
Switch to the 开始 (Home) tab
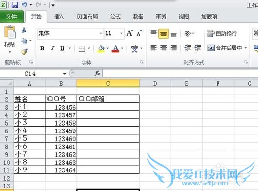pyautogui.click(x=36, y=16)
